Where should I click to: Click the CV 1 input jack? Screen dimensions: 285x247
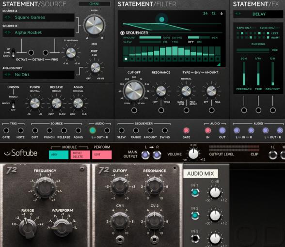click(120, 240)
